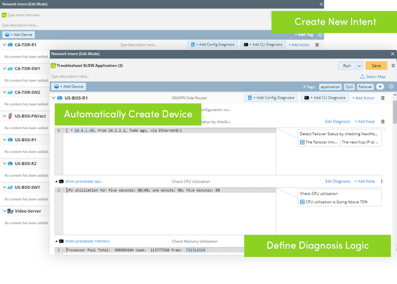
Task: Open the settings gear next to tags
Action: point(391,86)
